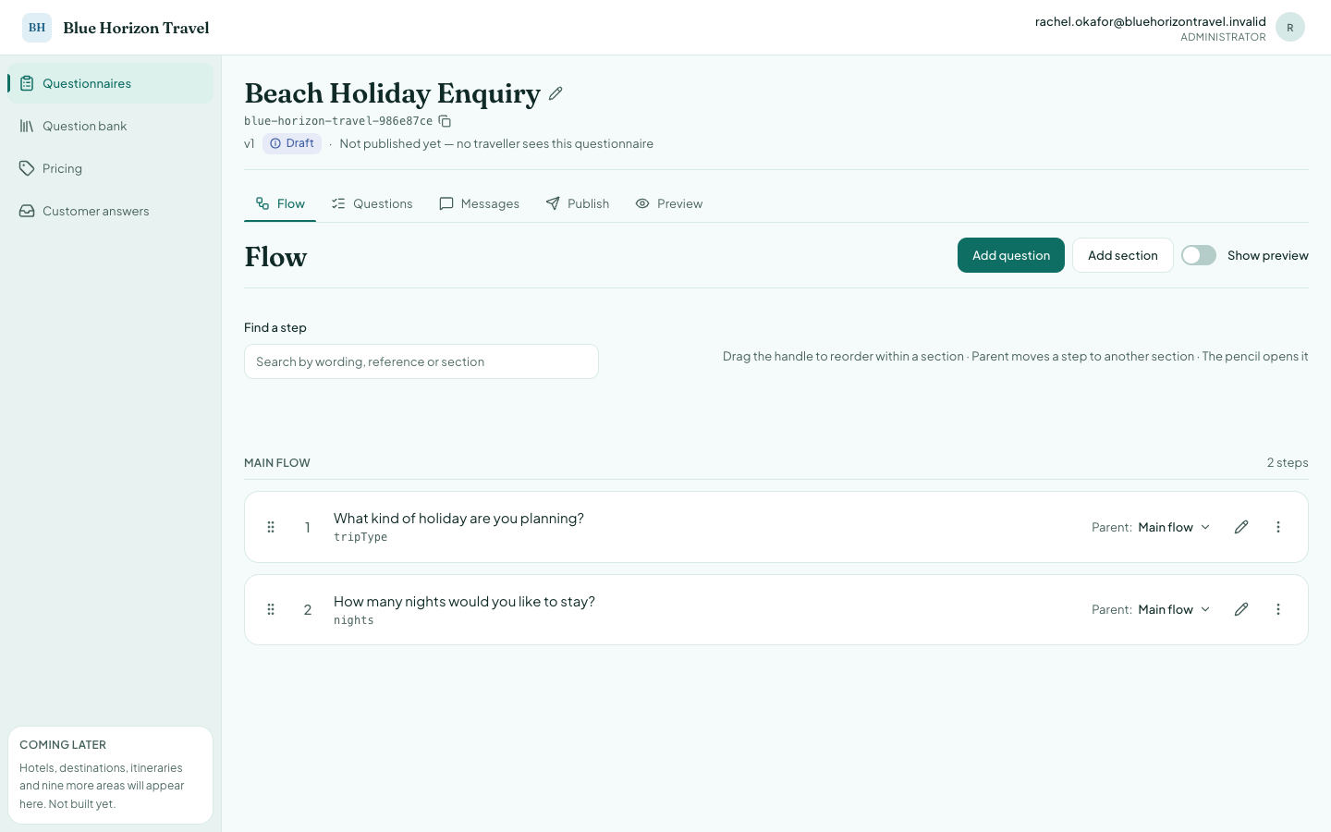Screen dimensions: 1331x832
Task: Go to the Publish tab
Action: pyautogui.click(x=578, y=203)
